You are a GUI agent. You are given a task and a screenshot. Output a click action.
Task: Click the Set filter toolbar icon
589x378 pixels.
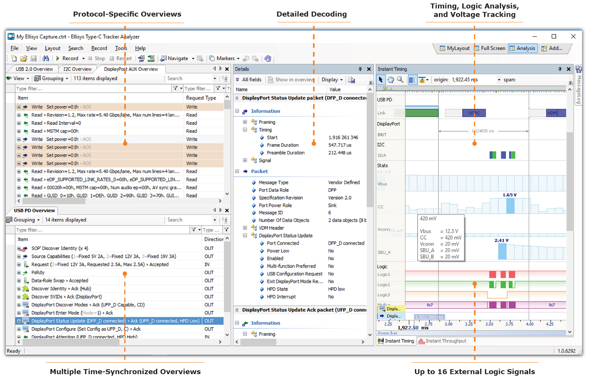click(x=142, y=59)
